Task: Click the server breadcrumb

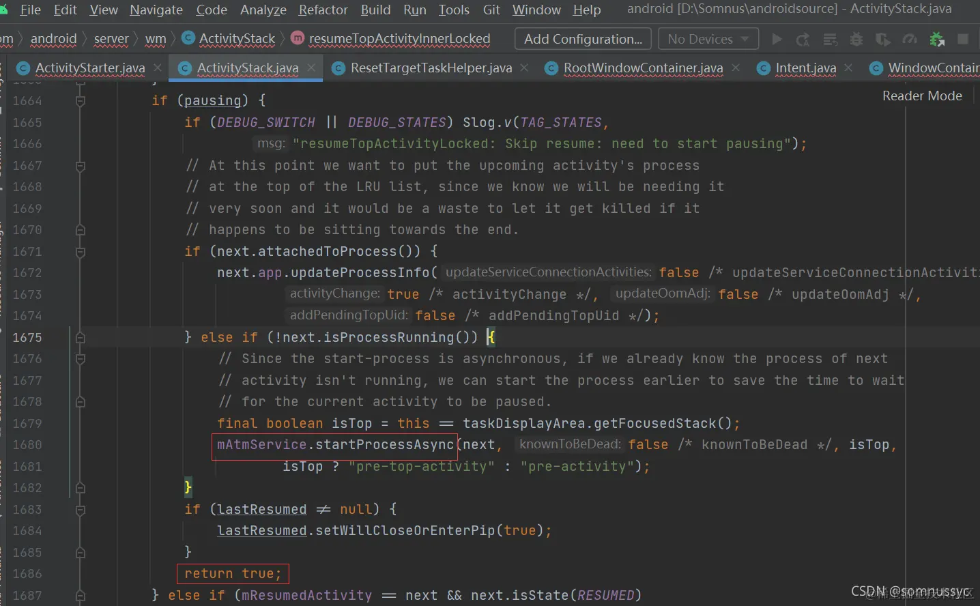Action: [x=111, y=39]
